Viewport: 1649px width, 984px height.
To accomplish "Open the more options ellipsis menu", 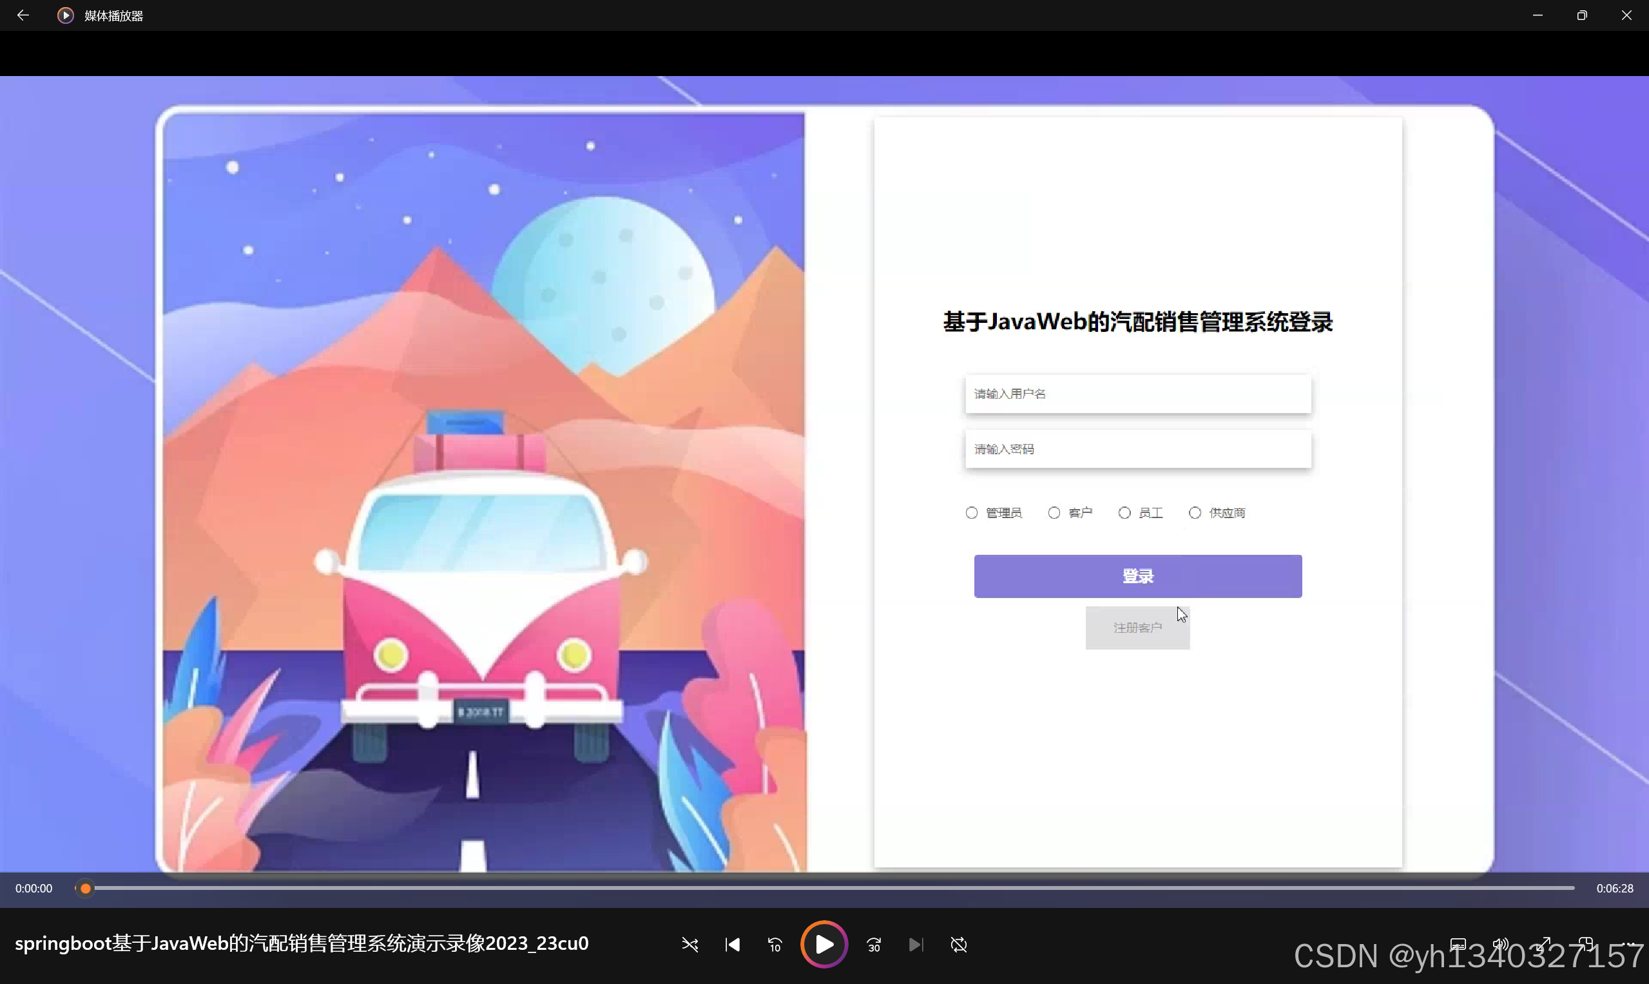I will 1629,944.
